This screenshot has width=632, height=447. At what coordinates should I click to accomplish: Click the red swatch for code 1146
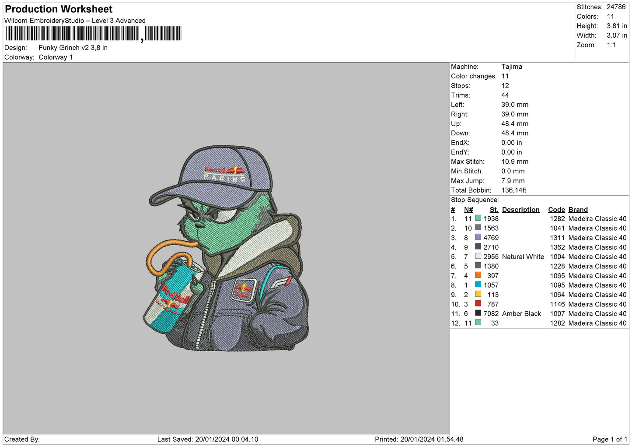pos(478,304)
